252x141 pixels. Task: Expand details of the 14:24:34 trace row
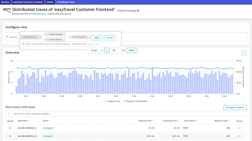point(10,128)
